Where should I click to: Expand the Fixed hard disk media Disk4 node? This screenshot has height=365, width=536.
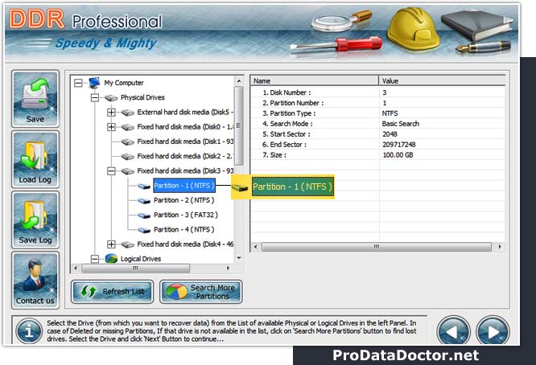click(x=111, y=244)
